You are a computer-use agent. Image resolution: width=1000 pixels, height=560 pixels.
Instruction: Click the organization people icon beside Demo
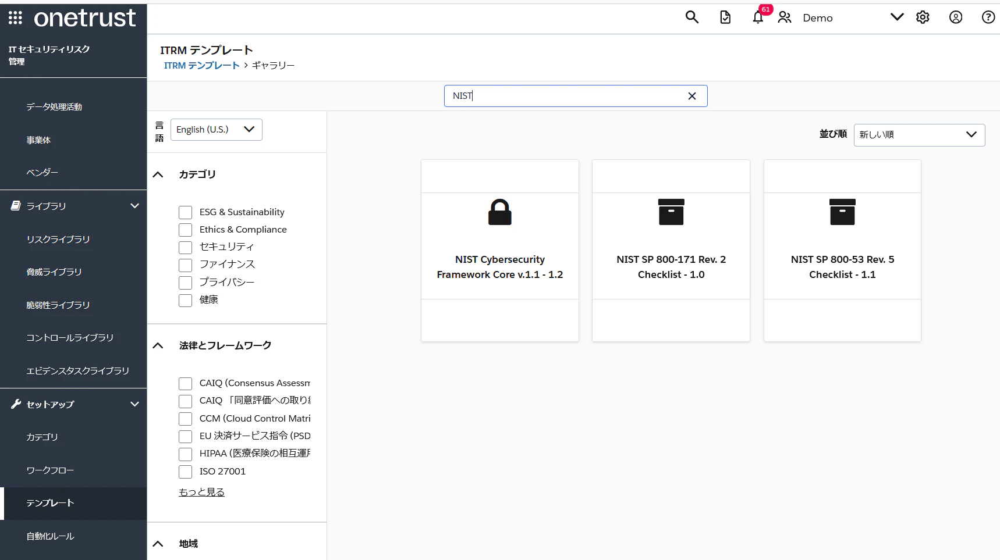click(785, 17)
